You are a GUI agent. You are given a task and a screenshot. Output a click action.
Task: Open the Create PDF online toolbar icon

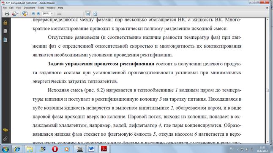point(14,14)
